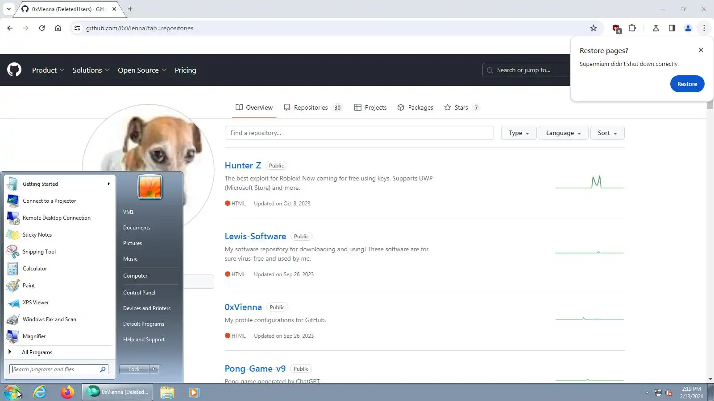
Task: Launch Paint from Start menu
Action: [59, 286]
